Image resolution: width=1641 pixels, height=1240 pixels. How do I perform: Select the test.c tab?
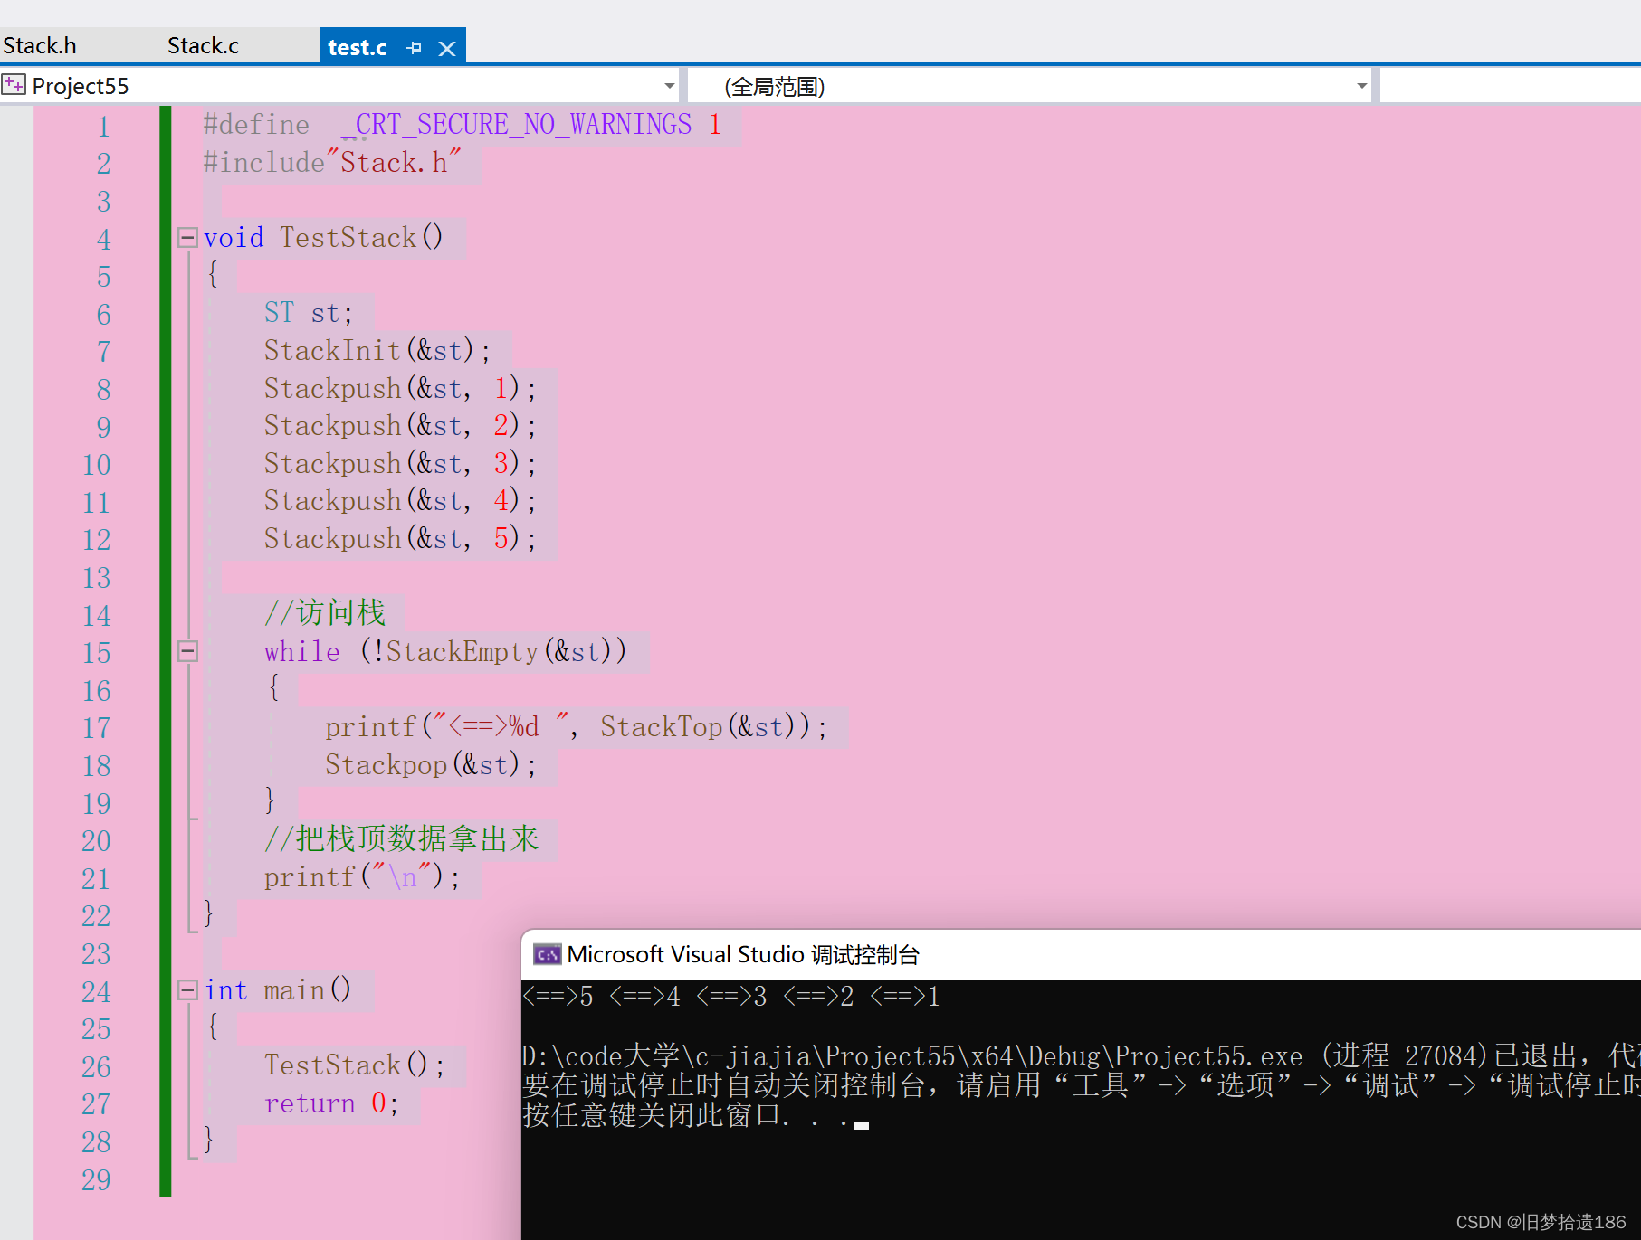pyautogui.click(x=357, y=47)
